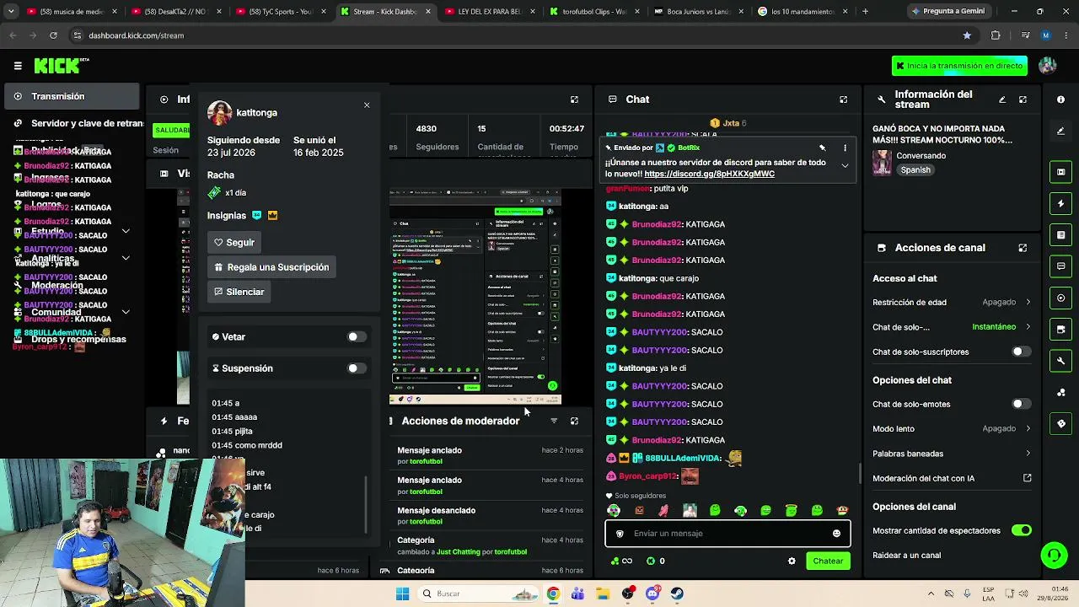
Task: Silence katitonga with Silenciar
Action: tap(239, 292)
